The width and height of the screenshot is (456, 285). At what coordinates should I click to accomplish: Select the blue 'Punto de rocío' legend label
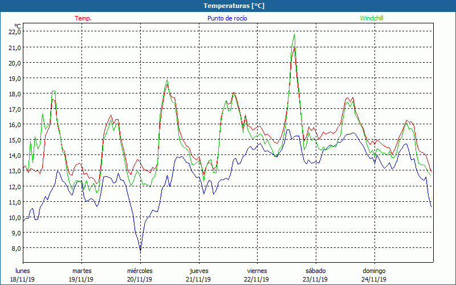click(227, 18)
